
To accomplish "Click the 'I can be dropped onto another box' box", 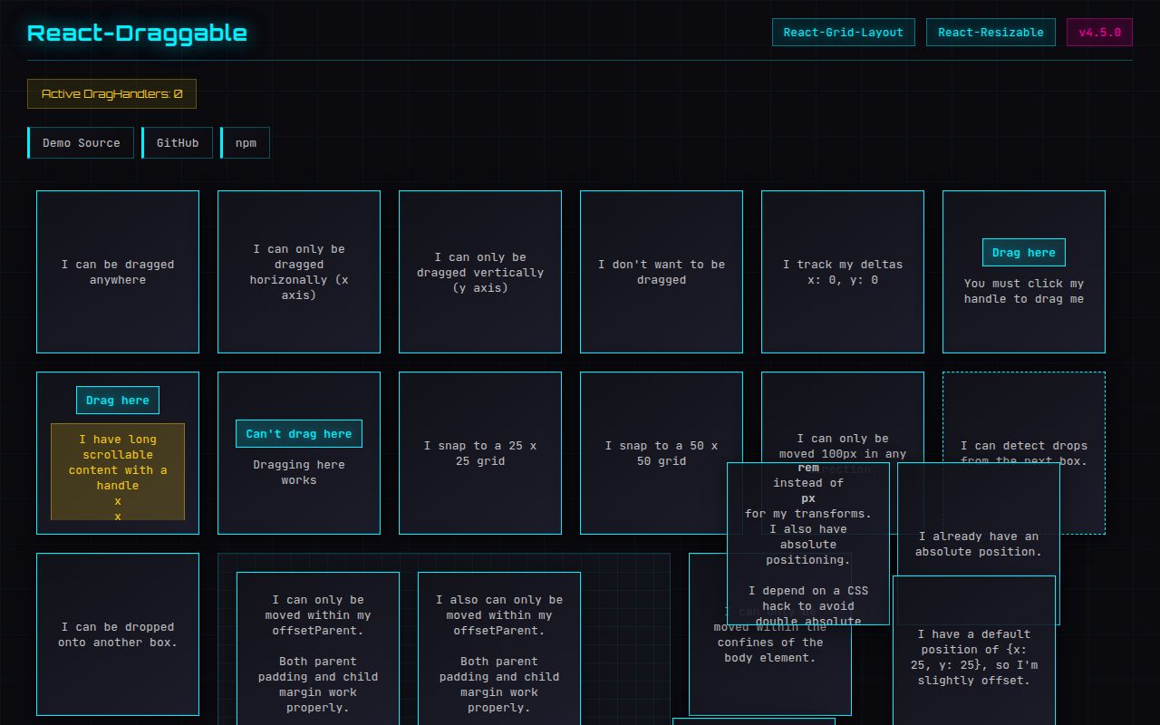I will pyautogui.click(x=118, y=634).
